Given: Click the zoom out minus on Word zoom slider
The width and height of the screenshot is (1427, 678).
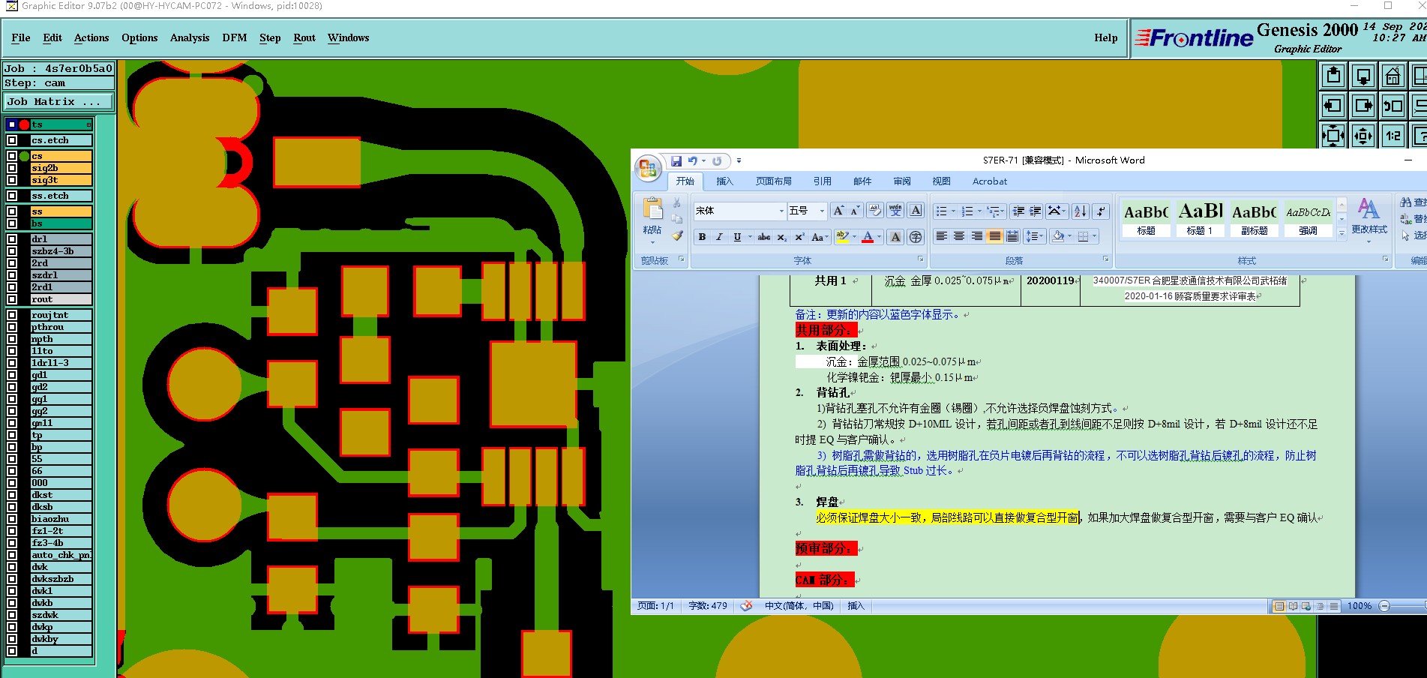Looking at the screenshot, I should pos(1384,606).
